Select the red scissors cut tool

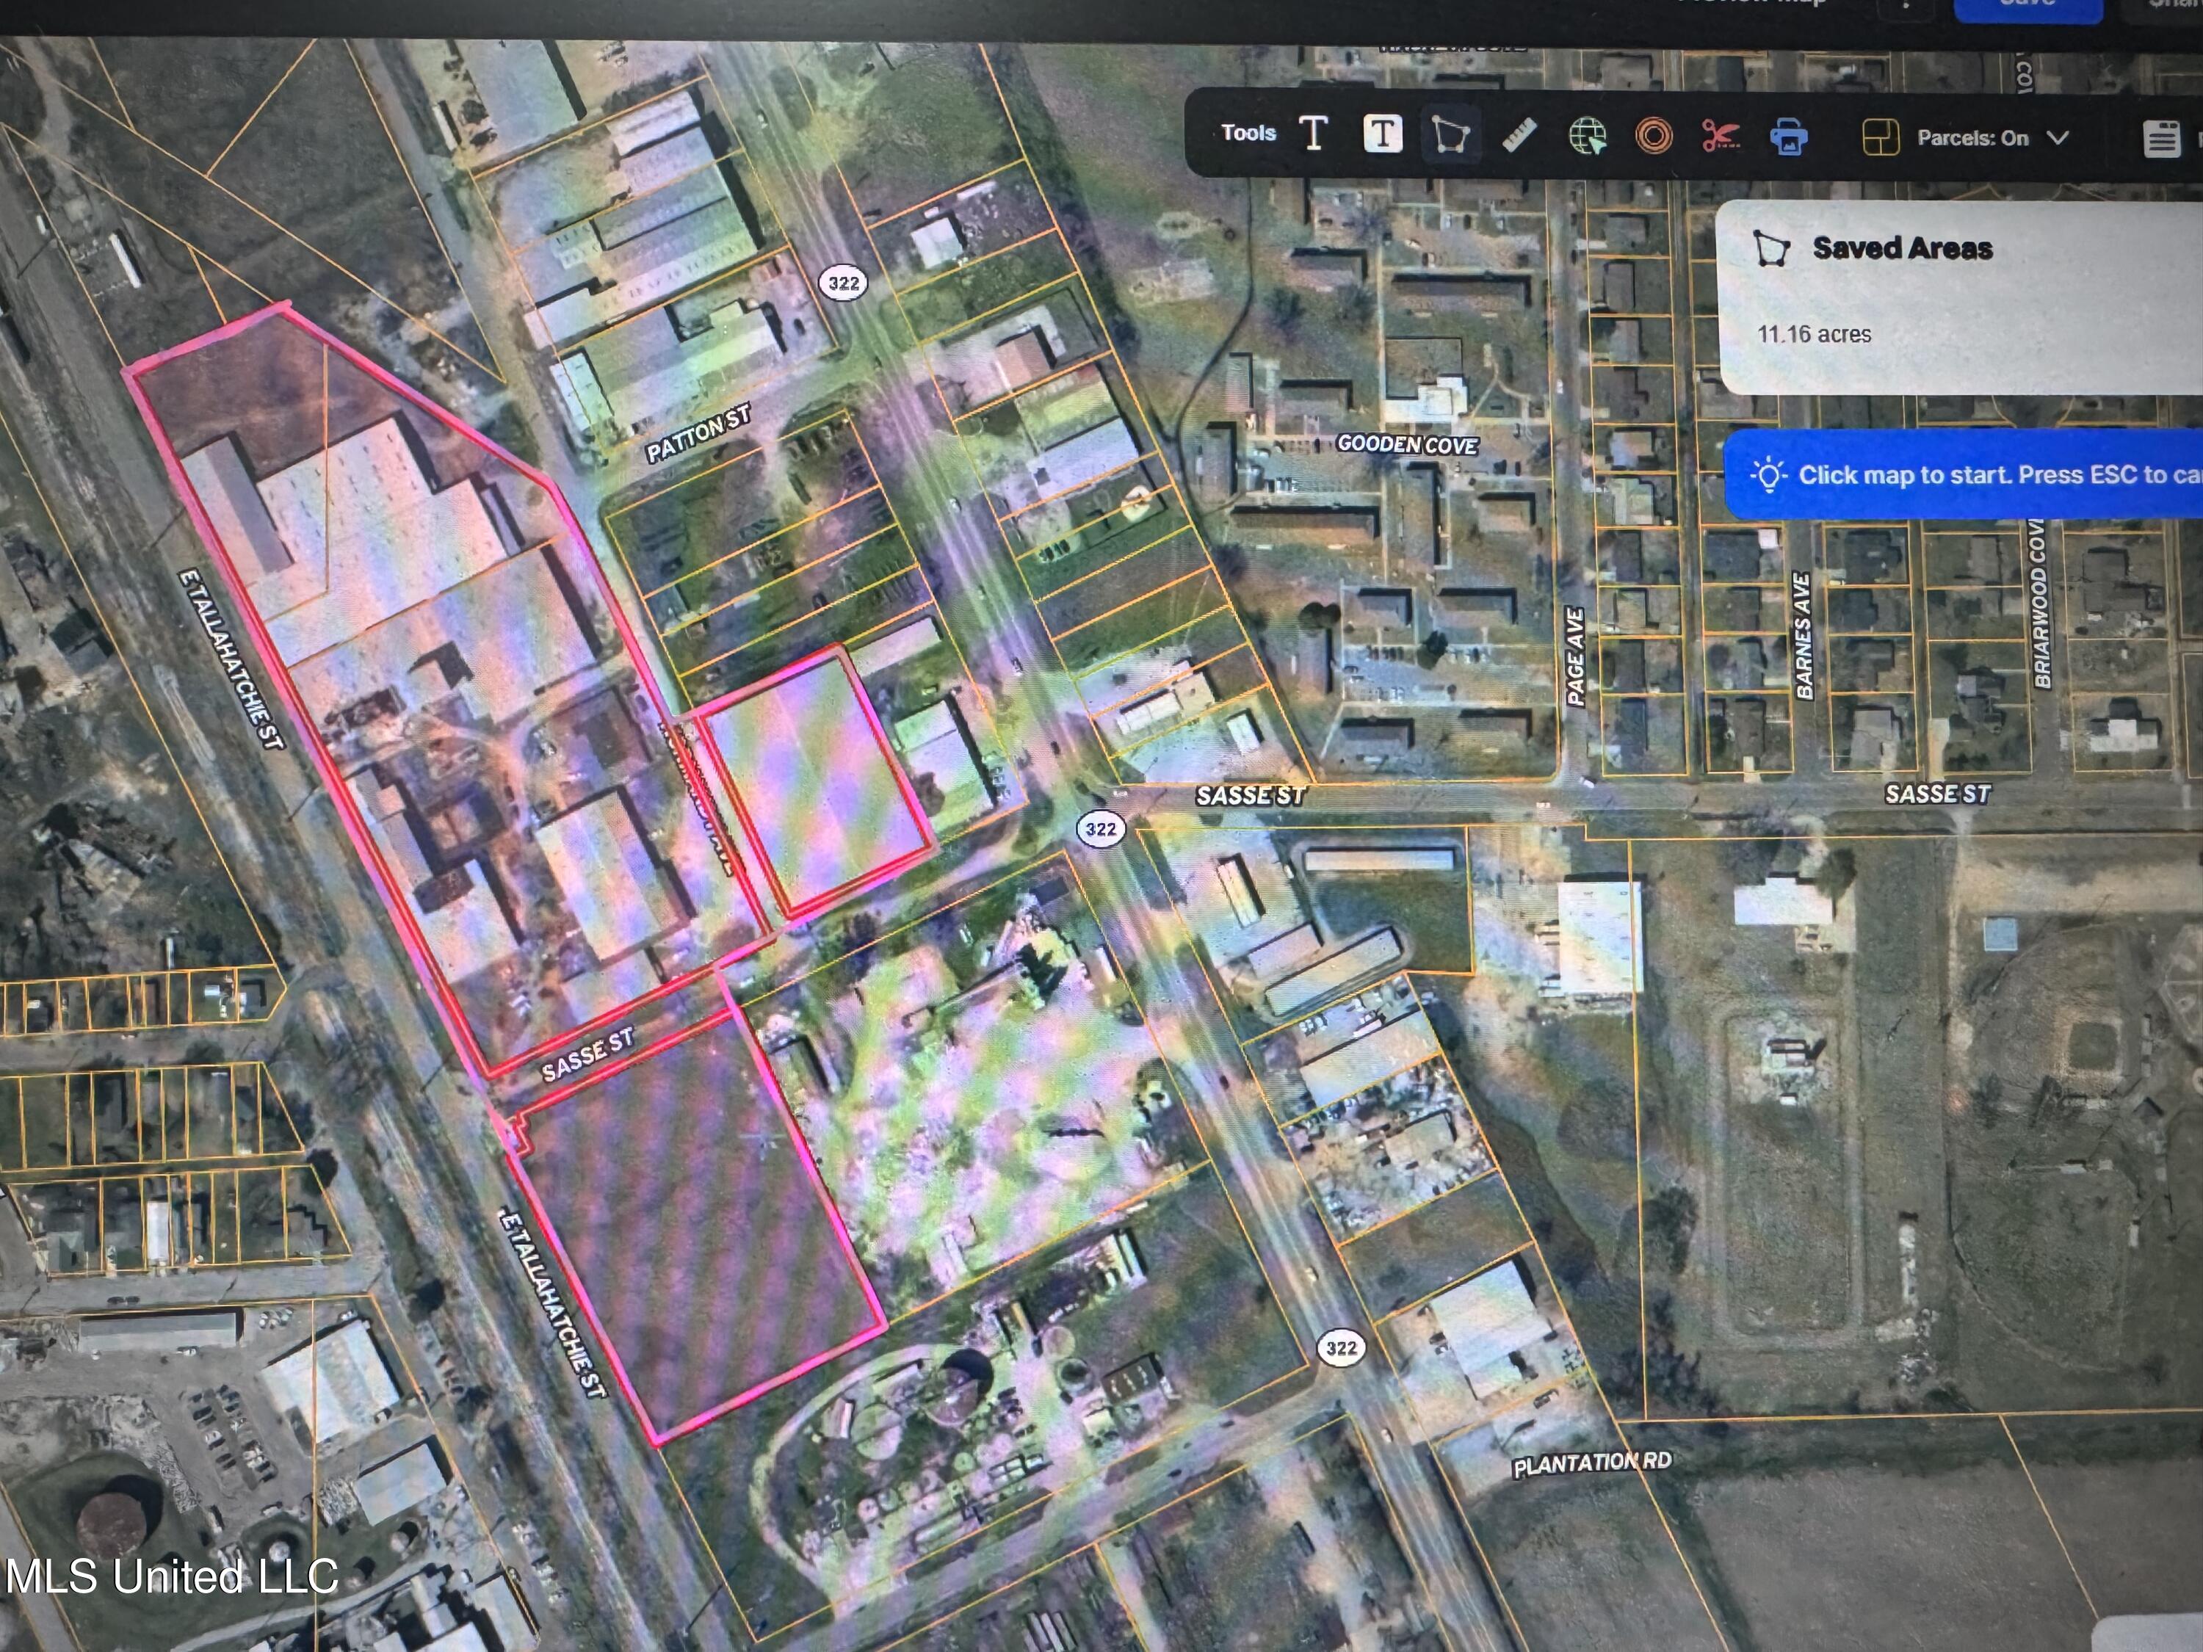[1721, 137]
